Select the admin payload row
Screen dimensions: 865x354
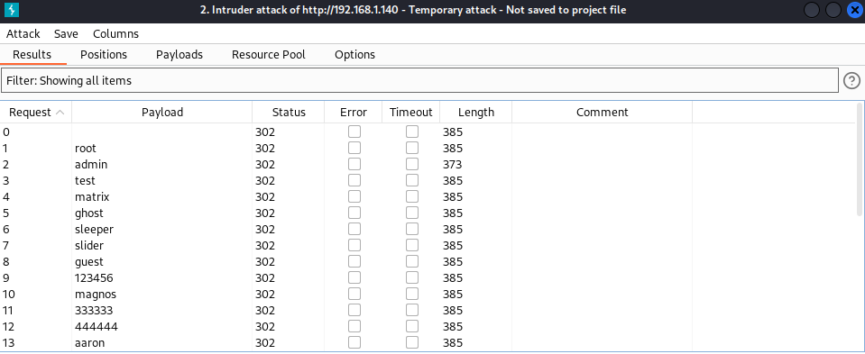click(x=428, y=164)
